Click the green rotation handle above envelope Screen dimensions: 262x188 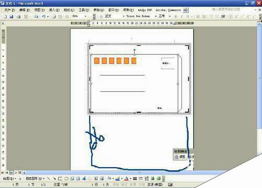tap(134, 50)
